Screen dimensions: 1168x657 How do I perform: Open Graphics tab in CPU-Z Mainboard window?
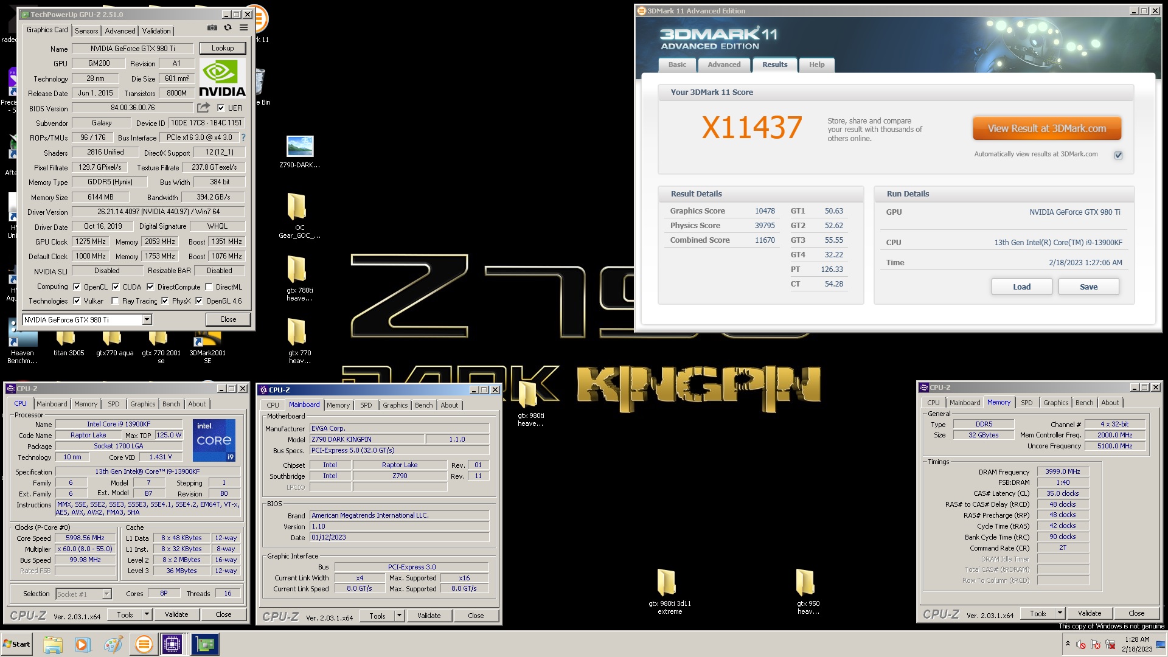pyautogui.click(x=395, y=405)
